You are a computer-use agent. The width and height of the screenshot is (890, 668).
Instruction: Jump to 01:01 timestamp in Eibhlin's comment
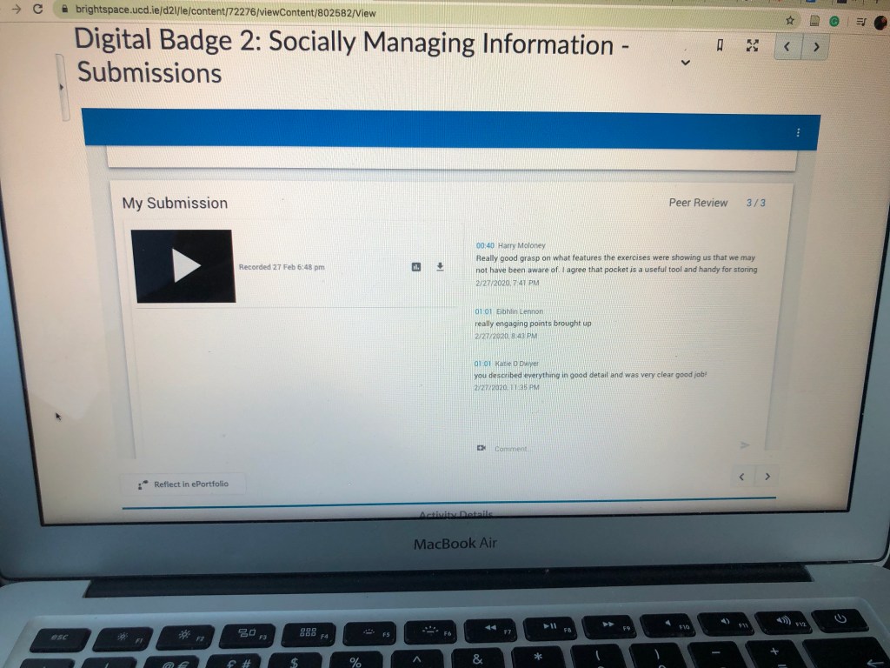click(x=483, y=311)
